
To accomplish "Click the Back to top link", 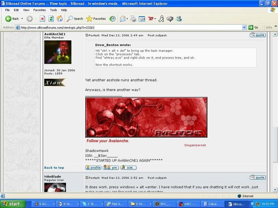I will click(54, 168).
